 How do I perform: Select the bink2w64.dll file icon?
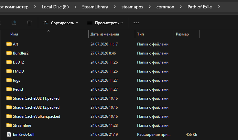tap(9, 134)
